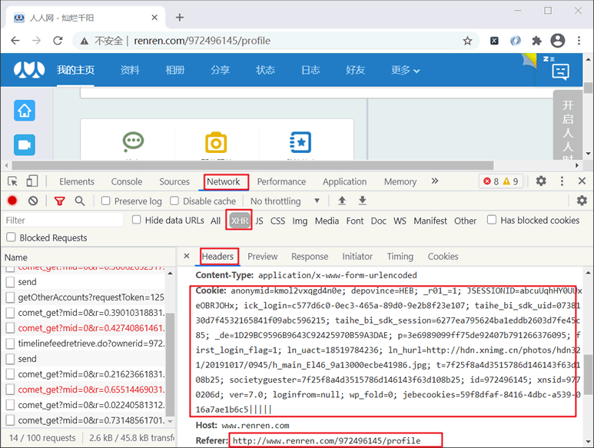Open the Response tab
The height and width of the screenshot is (448, 594).
click(x=310, y=257)
